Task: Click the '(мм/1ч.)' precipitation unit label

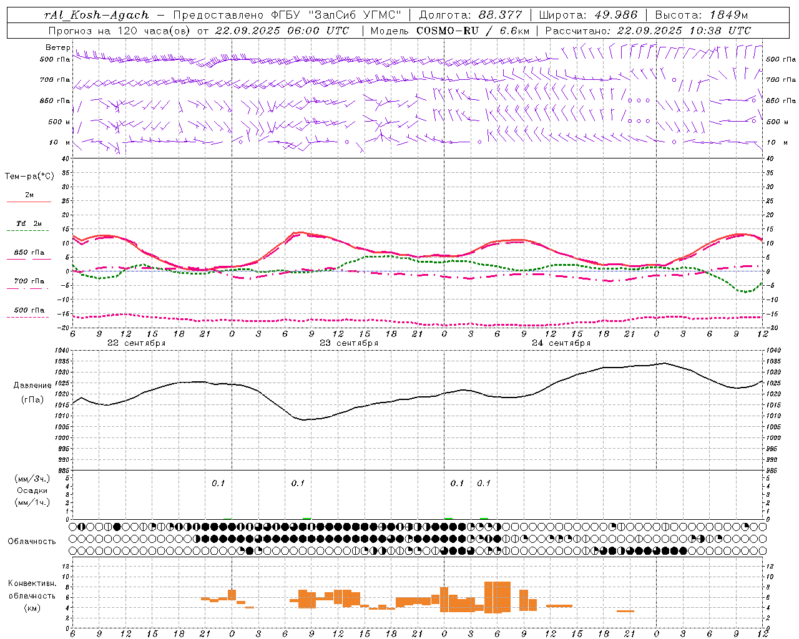Action: pos(32,502)
